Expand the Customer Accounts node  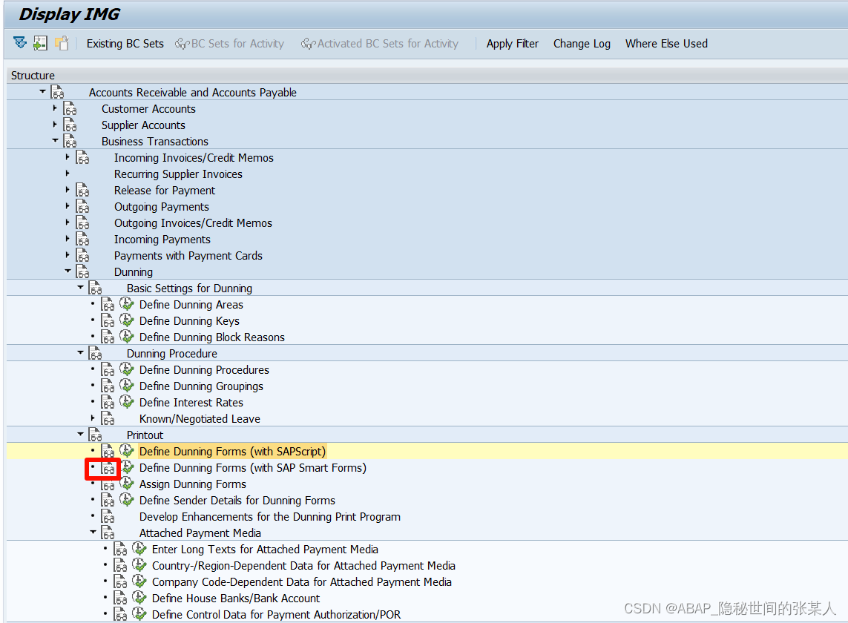55,108
